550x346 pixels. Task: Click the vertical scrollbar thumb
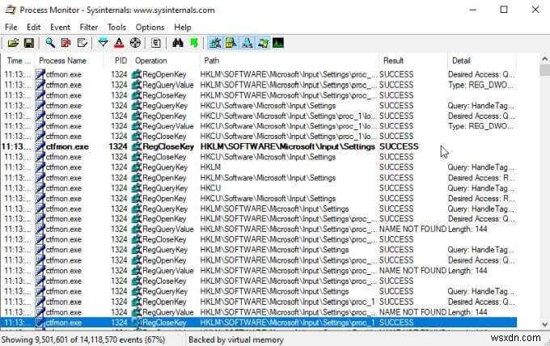click(544, 70)
